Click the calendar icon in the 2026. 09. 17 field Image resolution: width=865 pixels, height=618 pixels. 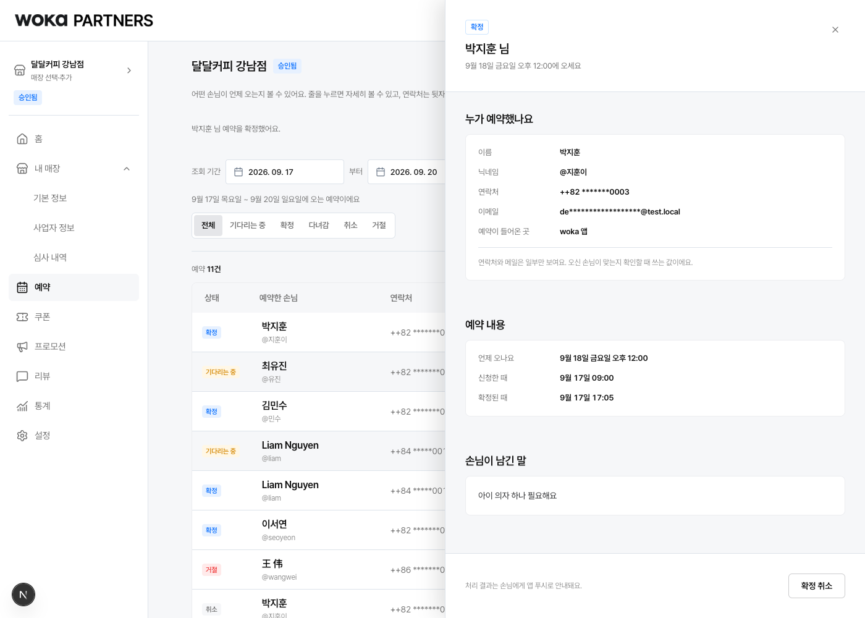point(238,172)
